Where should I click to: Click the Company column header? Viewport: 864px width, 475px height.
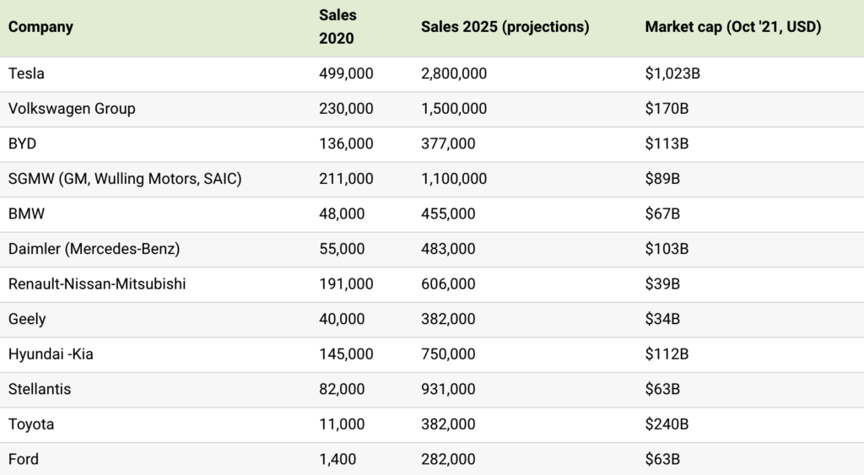click(40, 27)
